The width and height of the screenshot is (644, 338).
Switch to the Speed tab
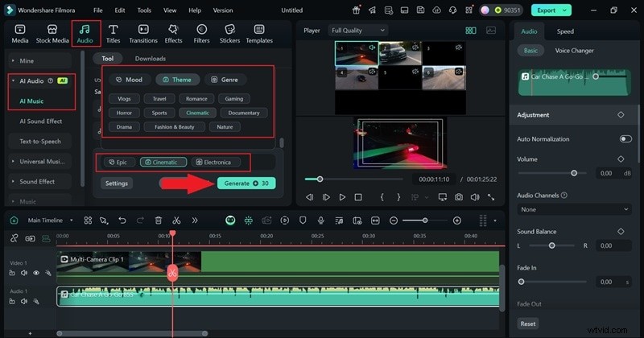point(565,31)
